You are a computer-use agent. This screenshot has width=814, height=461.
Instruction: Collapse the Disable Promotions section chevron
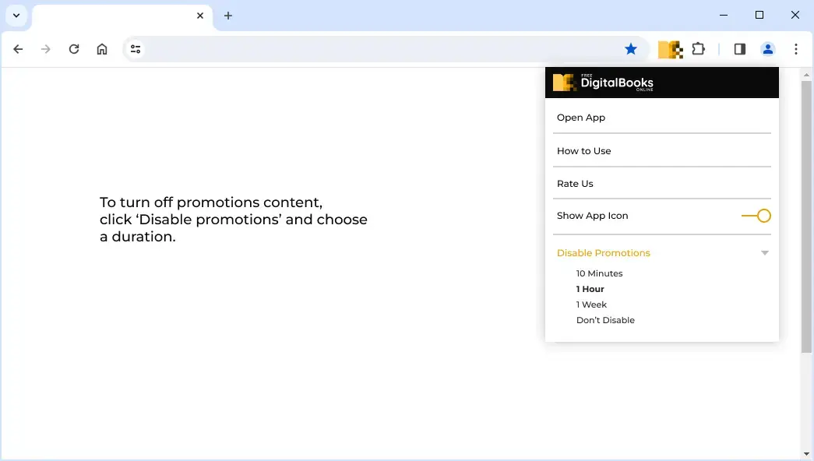pos(765,252)
